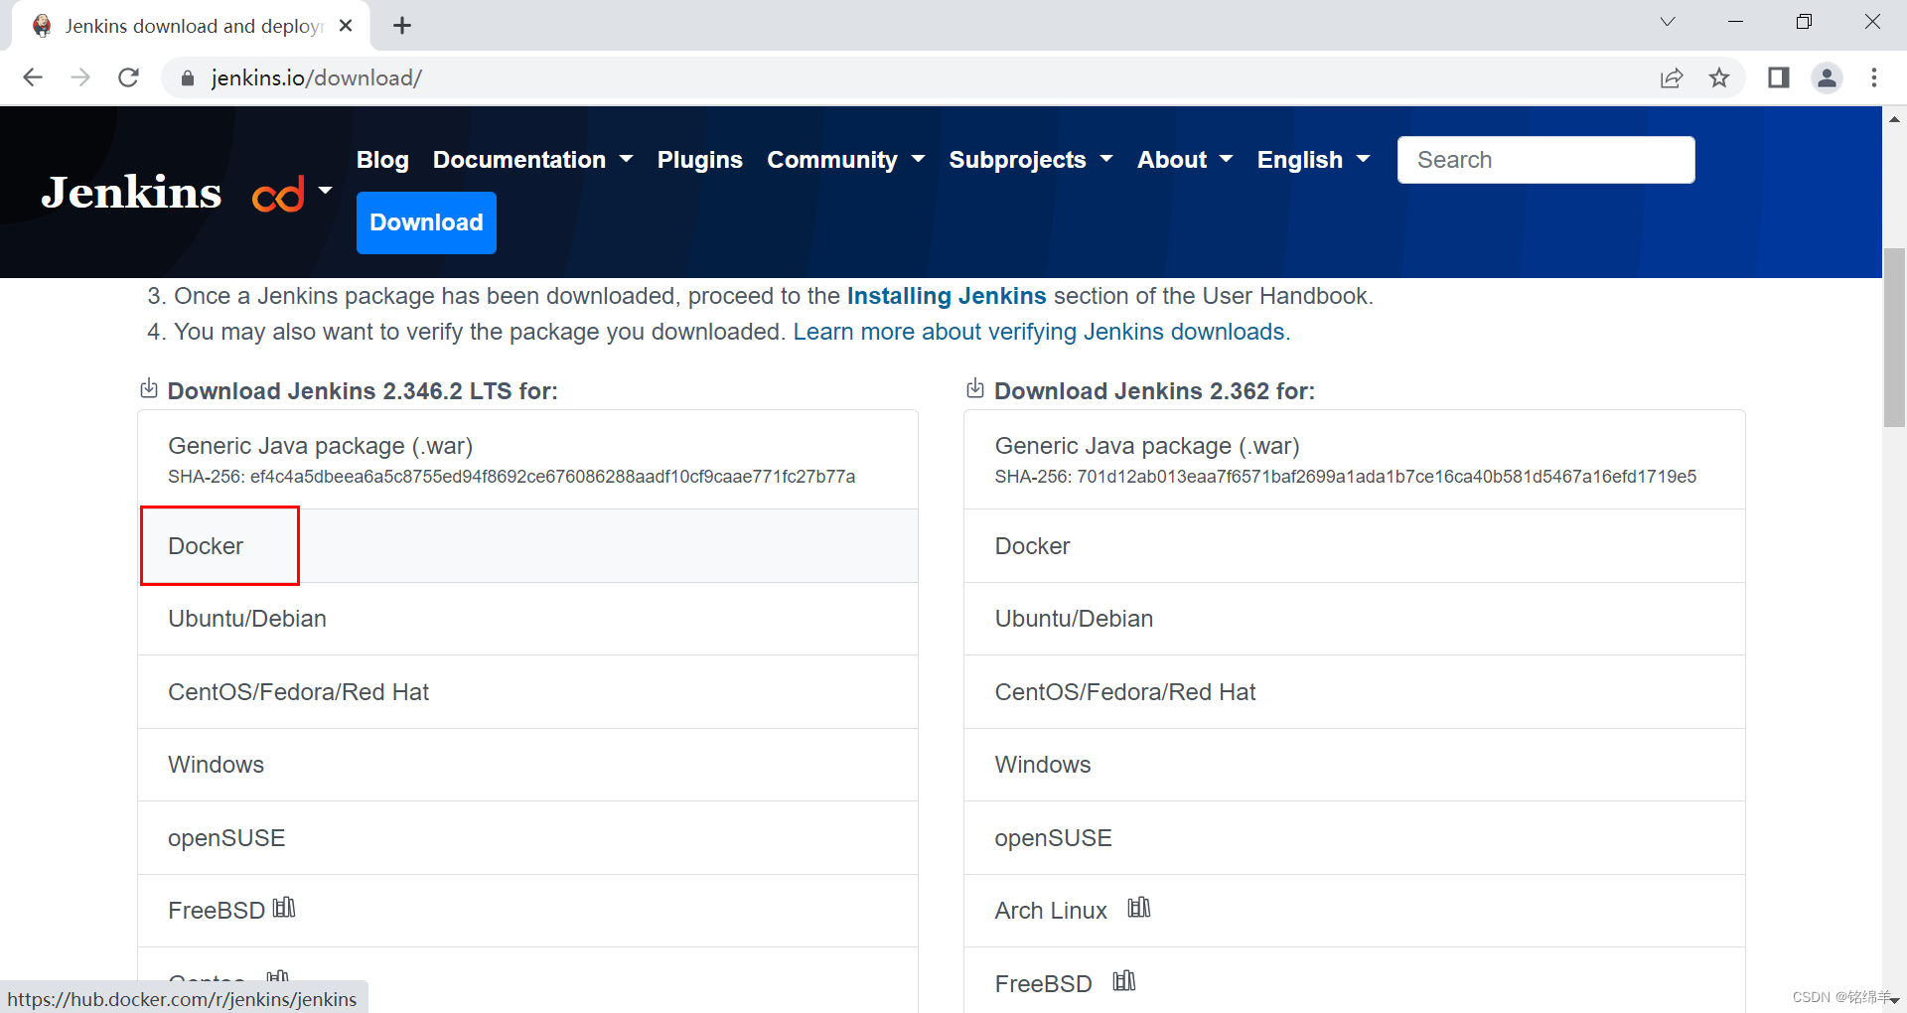Expand the English language dropdown
Viewport: 1907px width, 1013px height.
tap(1313, 160)
